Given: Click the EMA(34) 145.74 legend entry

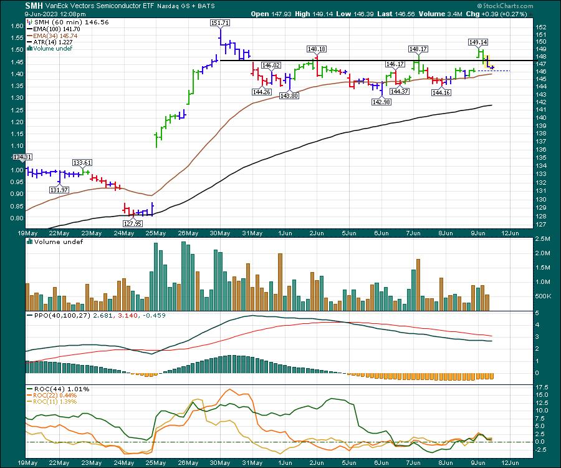Looking at the screenshot, I should 52,36.
